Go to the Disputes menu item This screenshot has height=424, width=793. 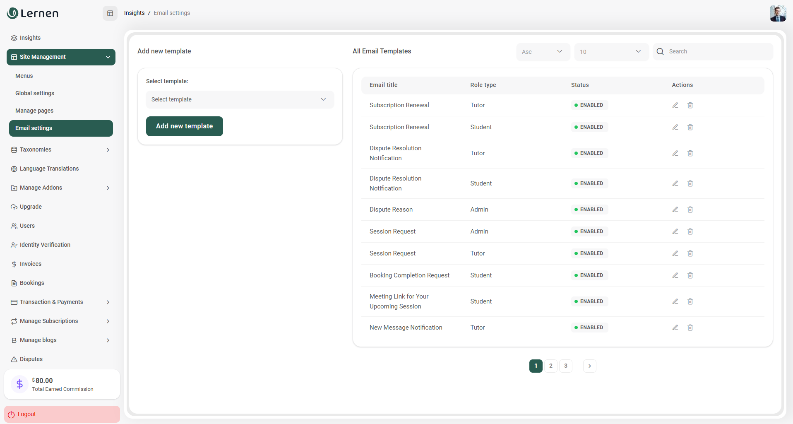31,359
